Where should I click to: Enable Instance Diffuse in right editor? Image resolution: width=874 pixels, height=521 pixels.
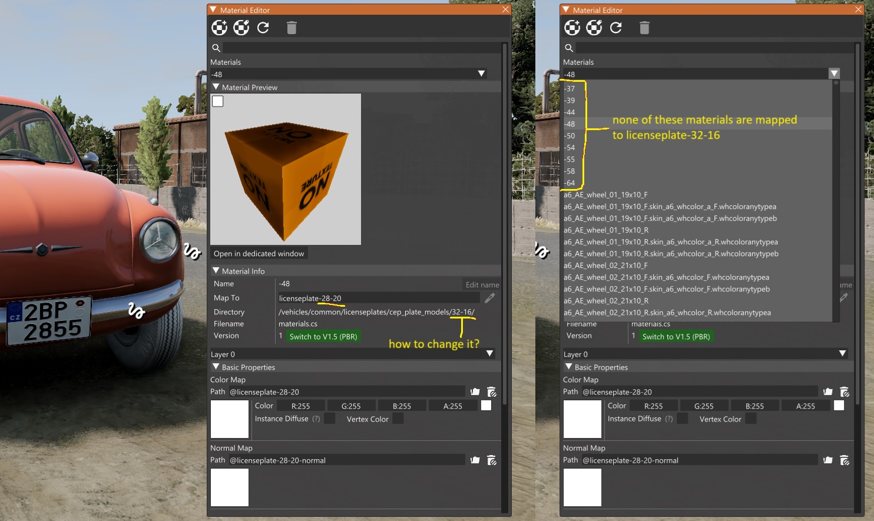pos(683,419)
